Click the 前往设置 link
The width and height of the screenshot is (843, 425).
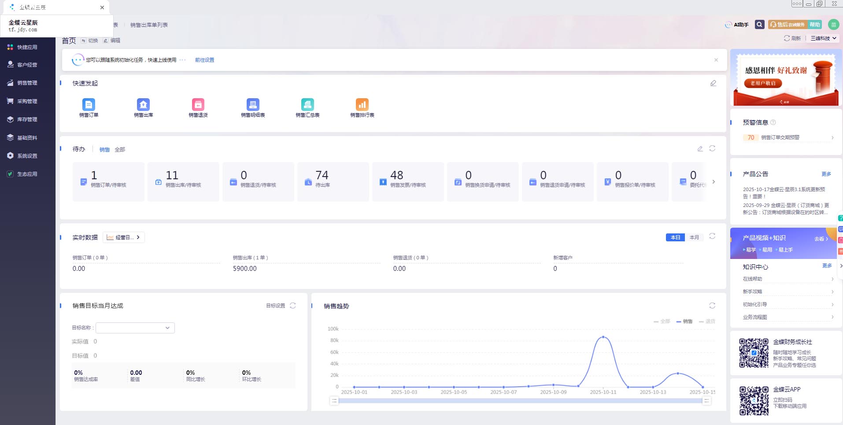[204, 60]
